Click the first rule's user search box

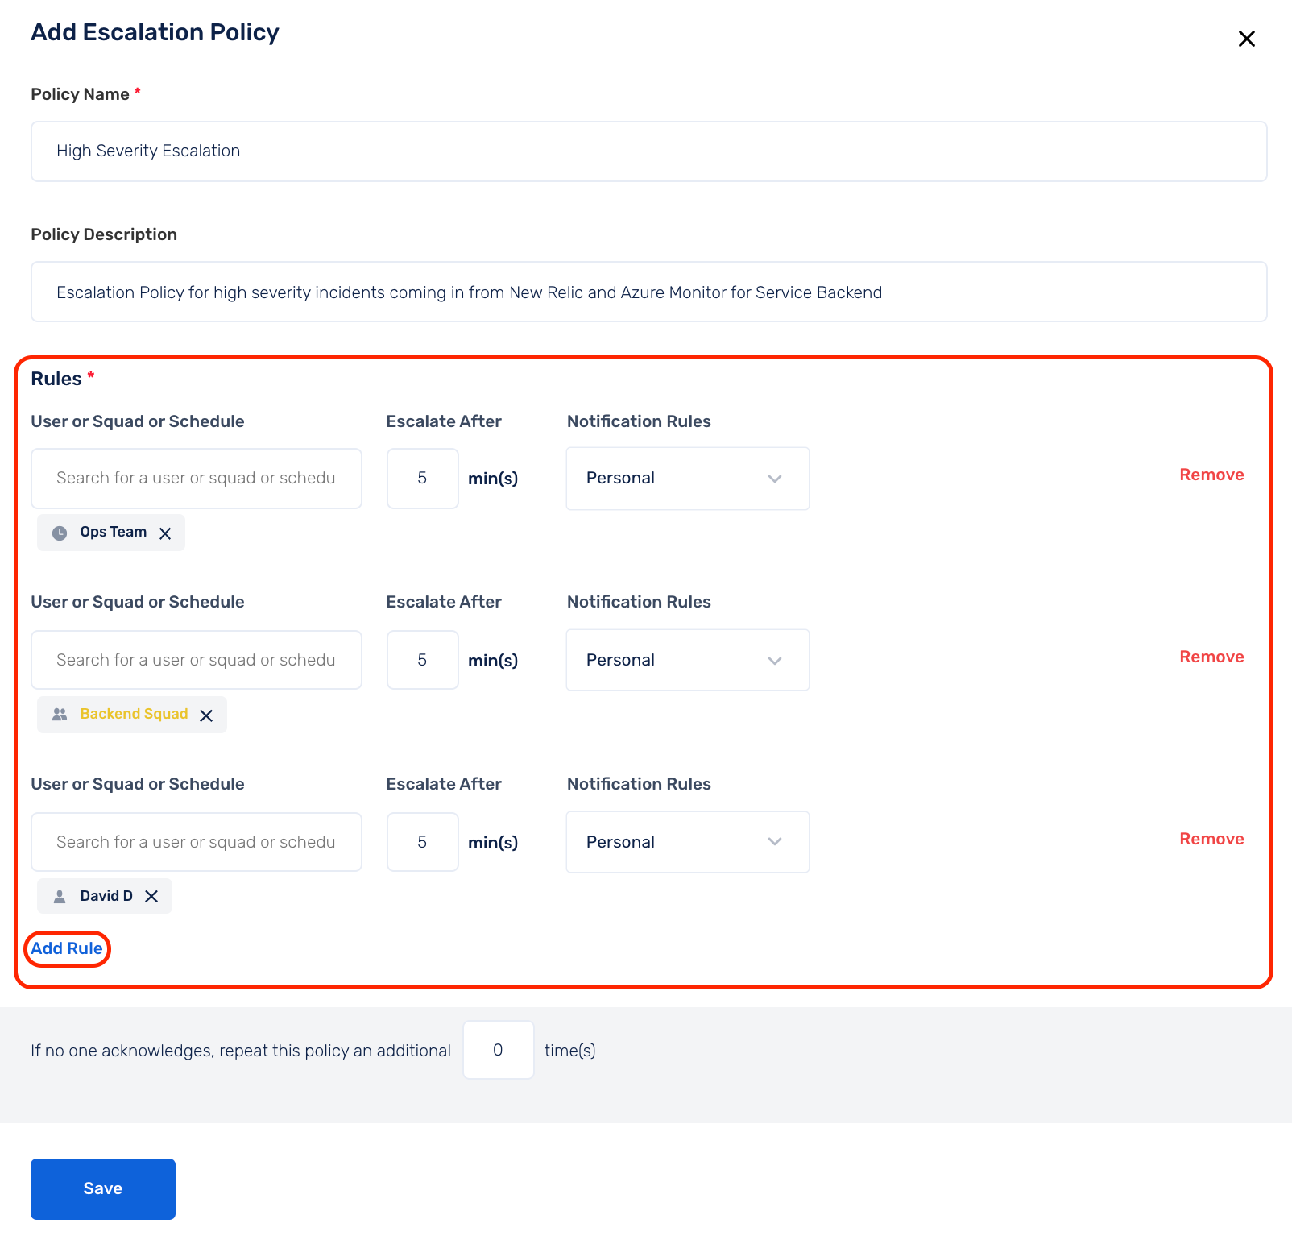[x=196, y=479]
